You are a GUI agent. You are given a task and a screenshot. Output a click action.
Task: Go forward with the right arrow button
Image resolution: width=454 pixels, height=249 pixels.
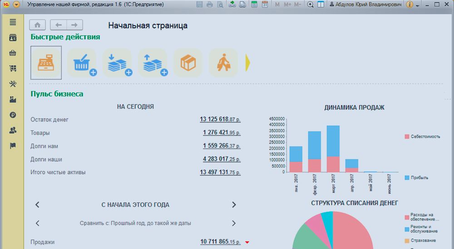[75, 25]
